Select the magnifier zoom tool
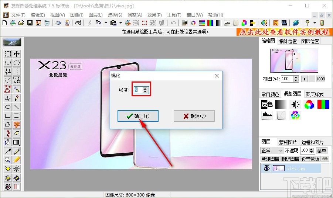This screenshot has height=198, width=333. (8, 160)
